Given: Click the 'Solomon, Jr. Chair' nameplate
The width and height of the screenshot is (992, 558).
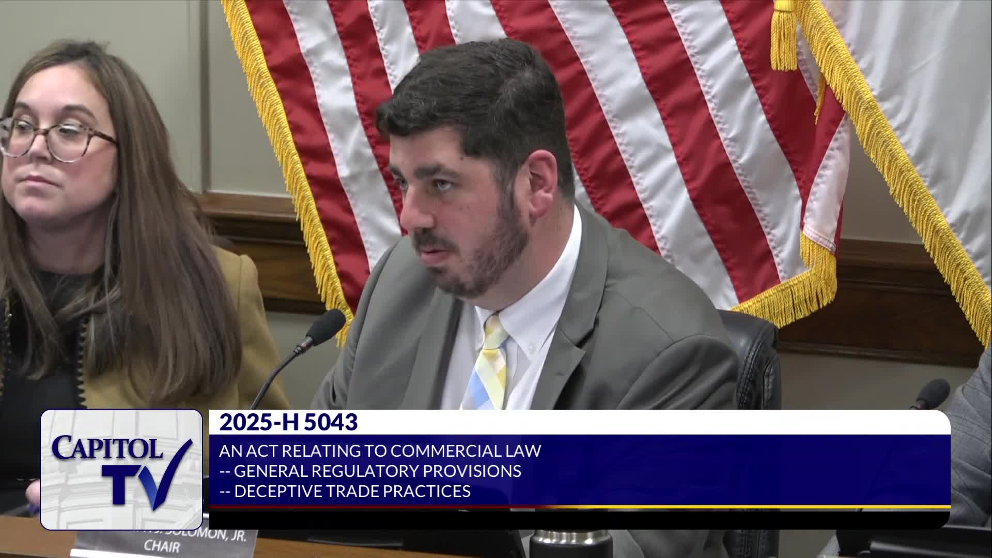Looking at the screenshot, I should (165, 541).
